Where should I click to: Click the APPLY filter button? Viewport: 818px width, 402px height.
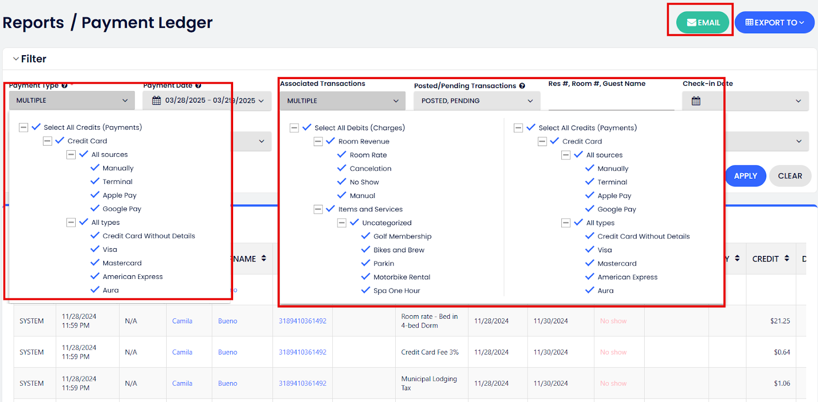pos(745,176)
